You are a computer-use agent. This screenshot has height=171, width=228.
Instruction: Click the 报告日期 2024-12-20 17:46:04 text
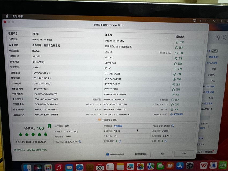pos(31,142)
